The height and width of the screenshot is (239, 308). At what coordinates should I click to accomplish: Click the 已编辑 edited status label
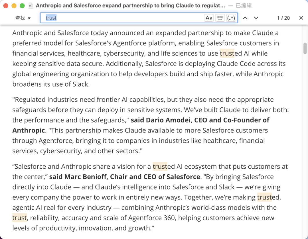point(244,5)
